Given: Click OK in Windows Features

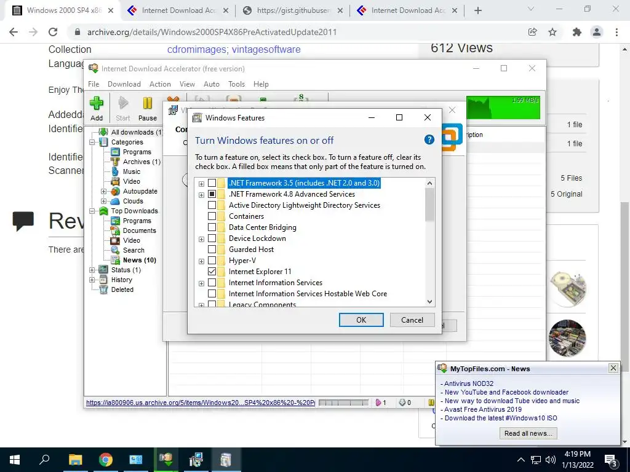Looking at the screenshot, I should [361, 320].
